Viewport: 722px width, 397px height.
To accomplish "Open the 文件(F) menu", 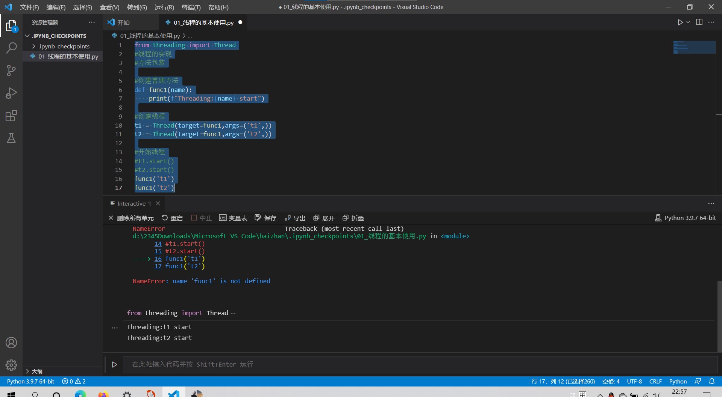I will [29, 7].
